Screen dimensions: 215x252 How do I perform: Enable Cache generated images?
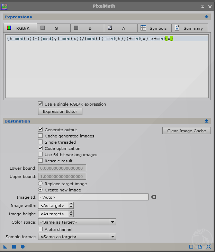tap(40, 136)
